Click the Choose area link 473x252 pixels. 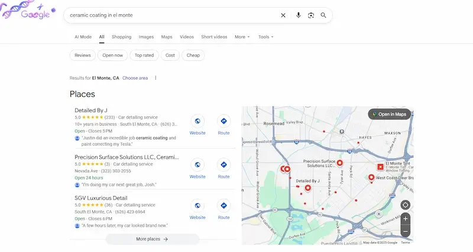135,78
